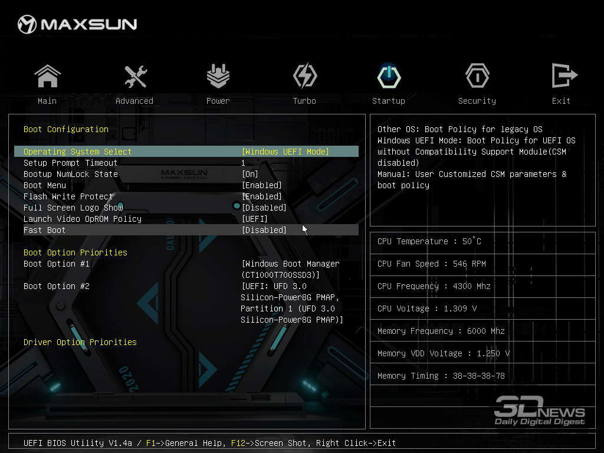Click the CPU Frequency 4300 Mhz reading

(434, 286)
